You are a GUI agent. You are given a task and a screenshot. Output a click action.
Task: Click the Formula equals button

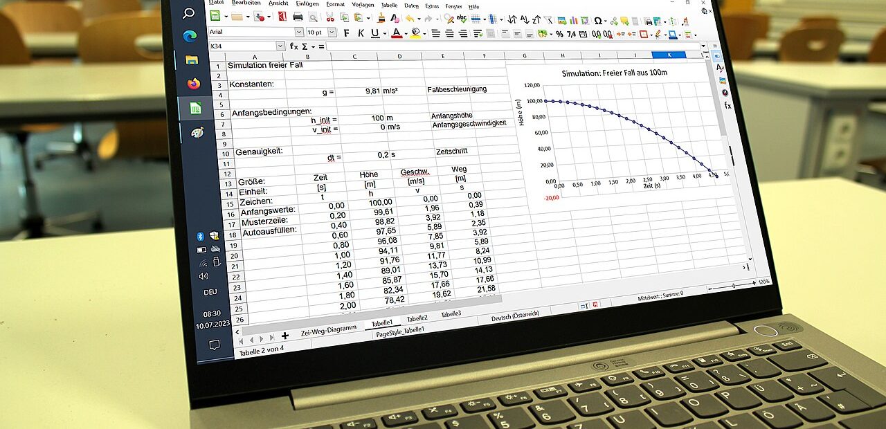point(321,46)
